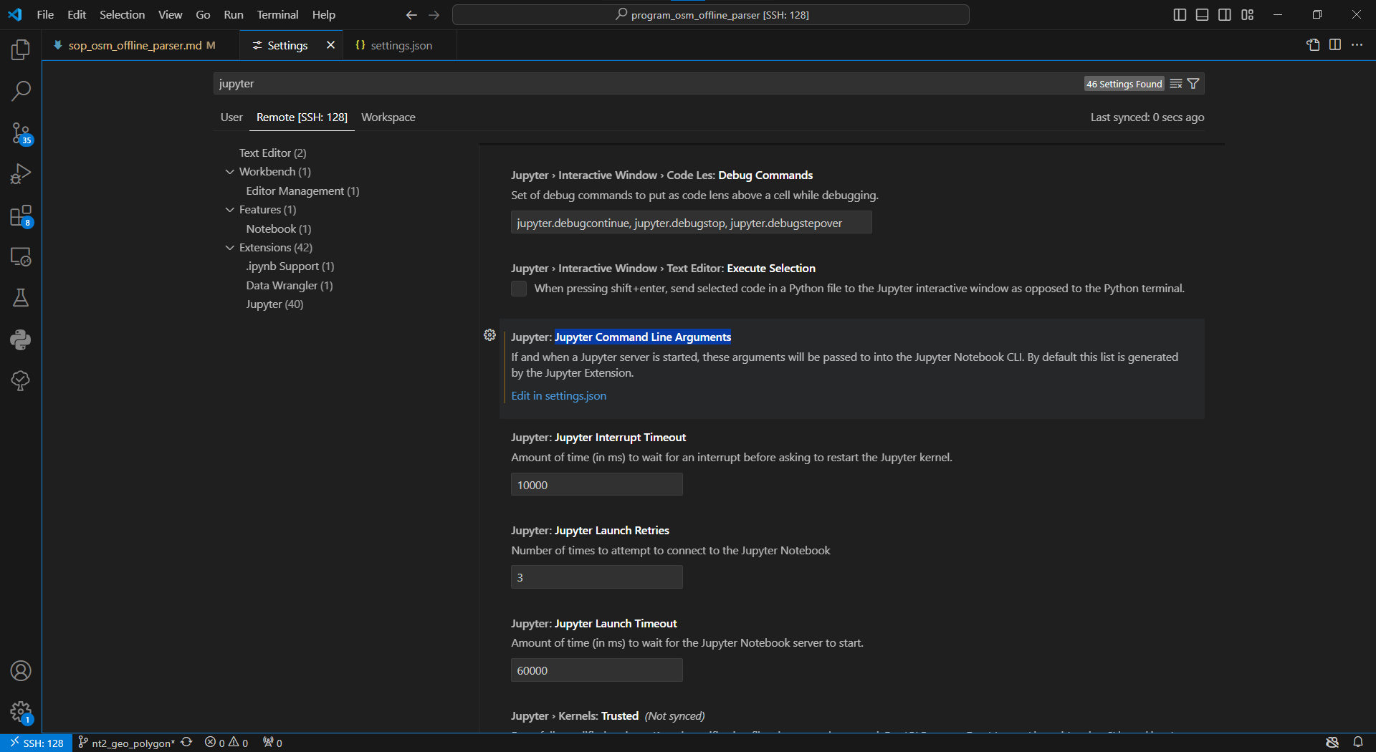Click the crossed-out icon beside the notifications bell
The height and width of the screenshot is (752, 1376).
pos(1332,743)
